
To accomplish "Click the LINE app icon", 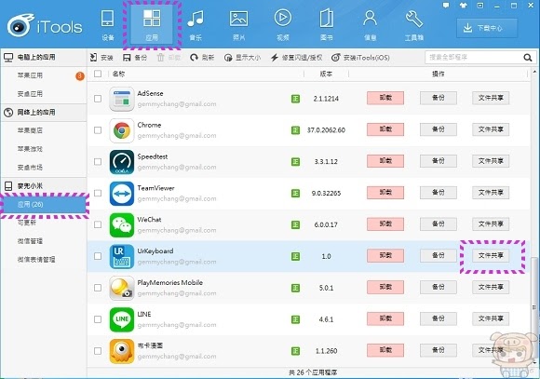I will pyautogui.click(x=122, y=319).
